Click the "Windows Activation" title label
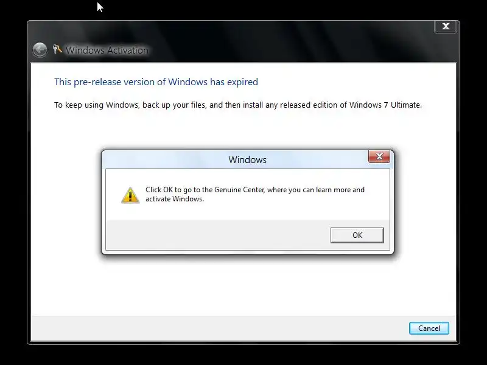 coord(107,50)
